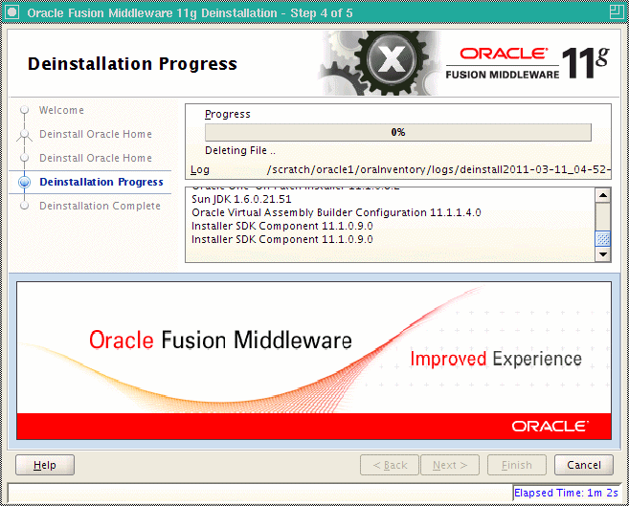This screenshot has width=629, height=506.
Task: Go to Deinstallation Complete step
Action: 100,206
